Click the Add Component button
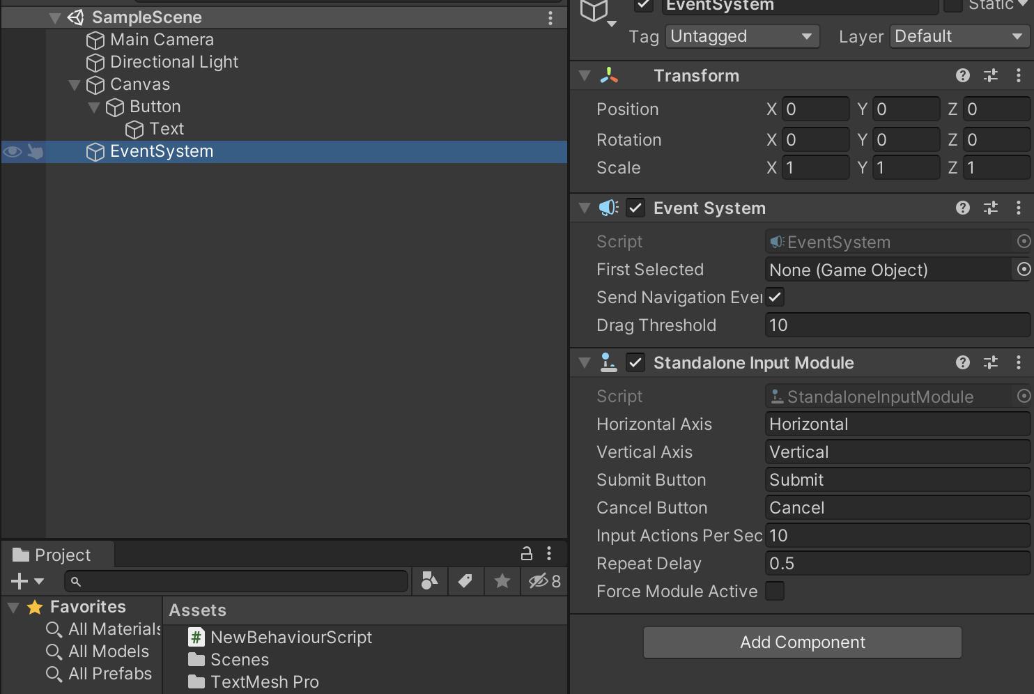The height and width of the screenshot is (694, 1034). click(803, 642)
